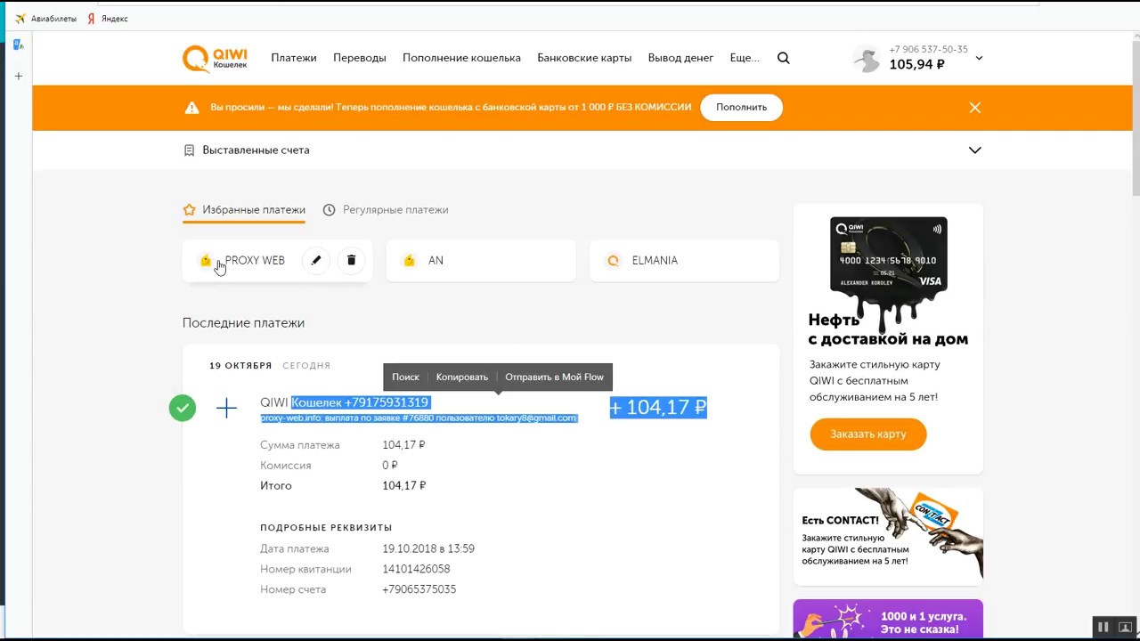Click the Яндекс bookmark label
The width and height of the screenshot is (1140, 641).
click(114, 19)
